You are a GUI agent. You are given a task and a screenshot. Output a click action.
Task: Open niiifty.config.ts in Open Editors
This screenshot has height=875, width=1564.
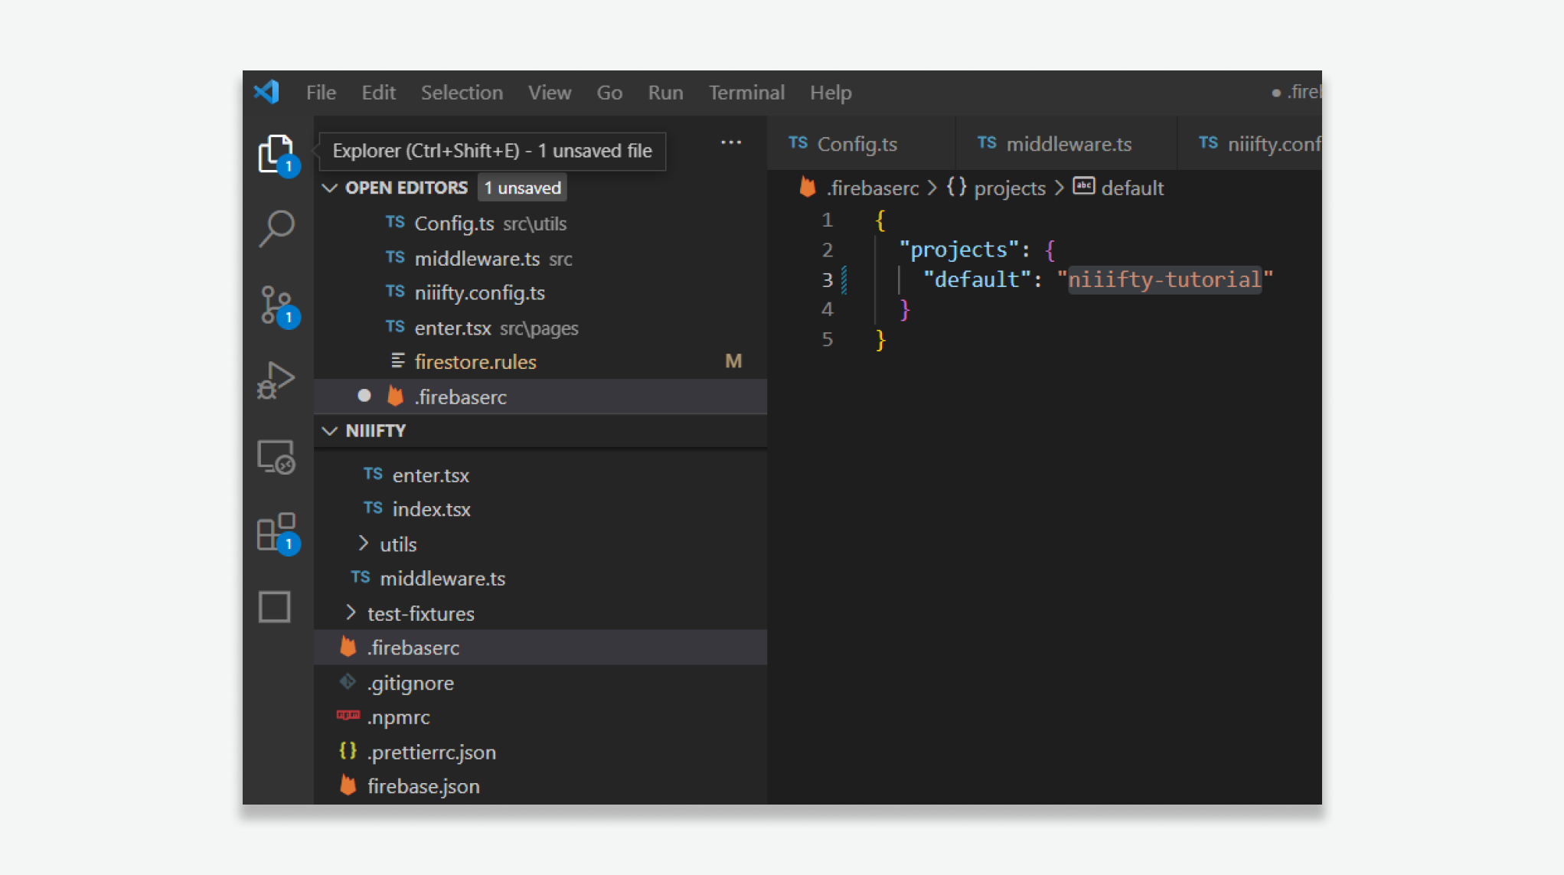pyautogui.click(x=540, y=292)
